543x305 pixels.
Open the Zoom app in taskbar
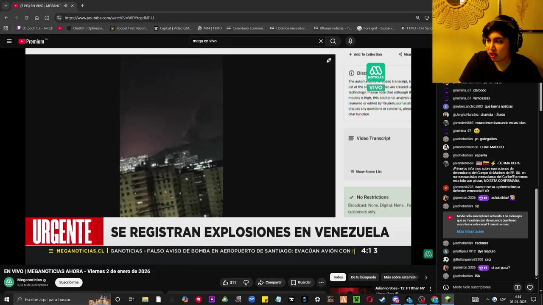(252, 299)
